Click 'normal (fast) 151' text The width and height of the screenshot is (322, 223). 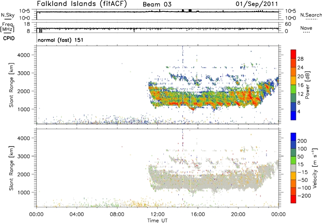coord(61,40)
